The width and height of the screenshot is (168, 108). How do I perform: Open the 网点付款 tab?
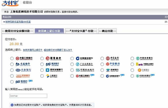click(108, 31)
